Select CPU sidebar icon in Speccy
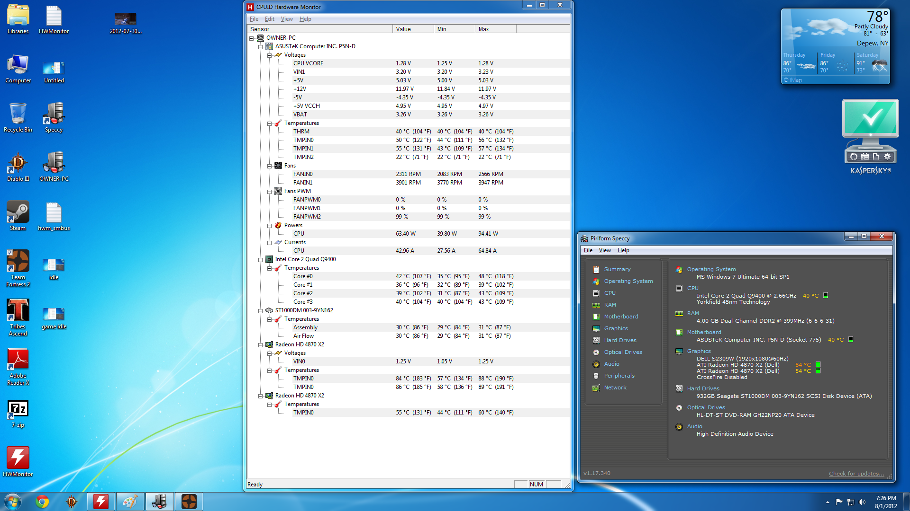Screen dimensions: 910x511 [x=596, y=293]
